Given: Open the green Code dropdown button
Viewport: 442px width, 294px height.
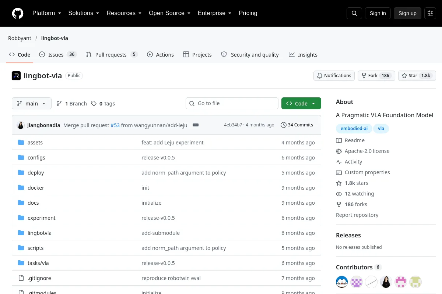Looking at the screenshot, I should pyautogui.click(x=301, y=104).
